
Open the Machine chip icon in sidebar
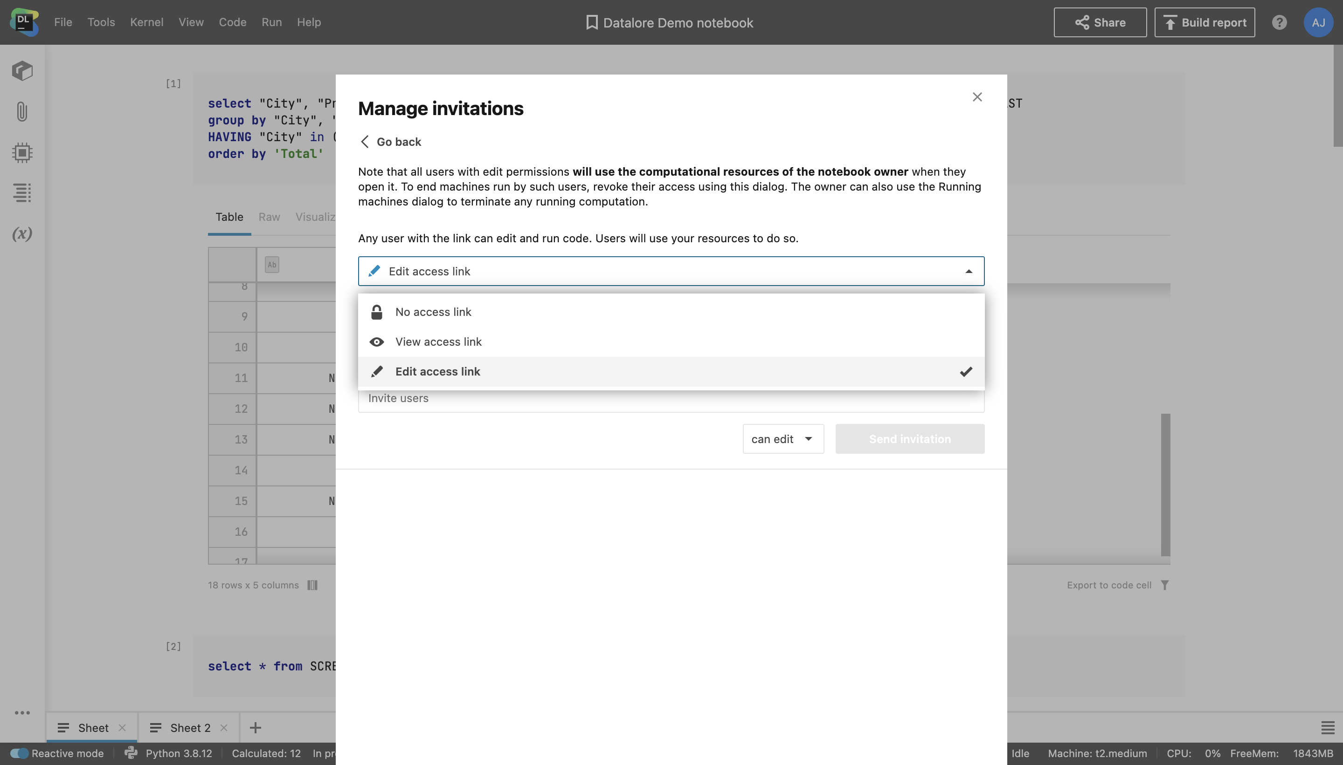[22, 152]
